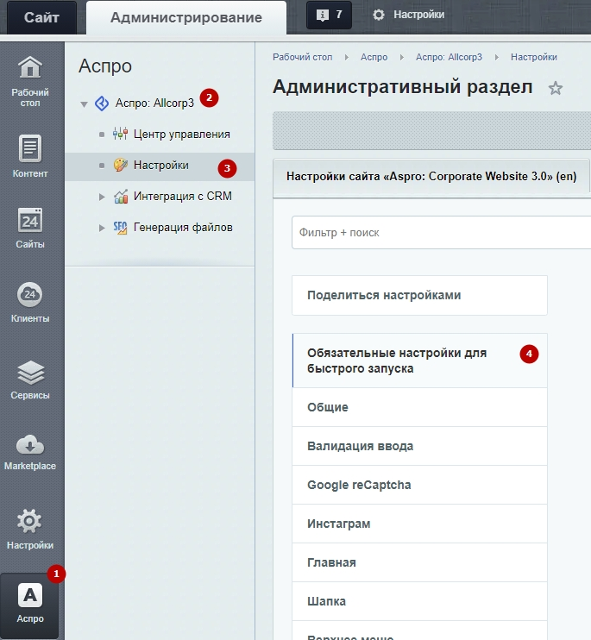Click into the Фильтр + поиск field
This screenshot has width=591, height=640.
coord(441,232)
